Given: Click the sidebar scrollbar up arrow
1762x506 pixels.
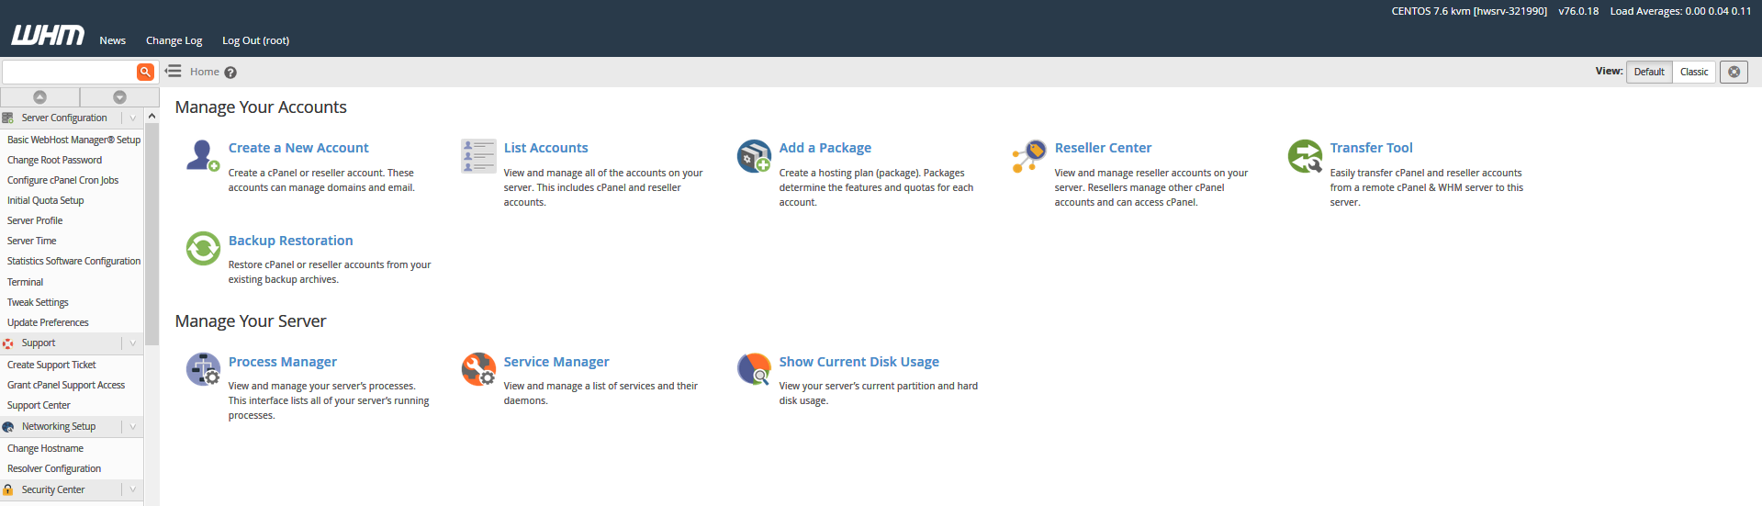Looking at the screenshot, I should coord(152,116).
